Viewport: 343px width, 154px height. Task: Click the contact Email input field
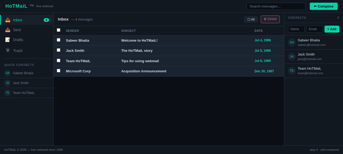[x=315, y=29]
